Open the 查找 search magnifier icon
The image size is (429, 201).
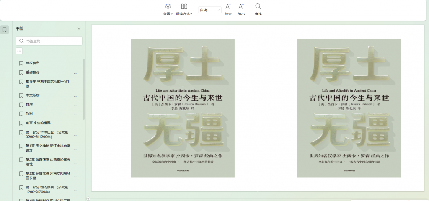click(258, 6)
